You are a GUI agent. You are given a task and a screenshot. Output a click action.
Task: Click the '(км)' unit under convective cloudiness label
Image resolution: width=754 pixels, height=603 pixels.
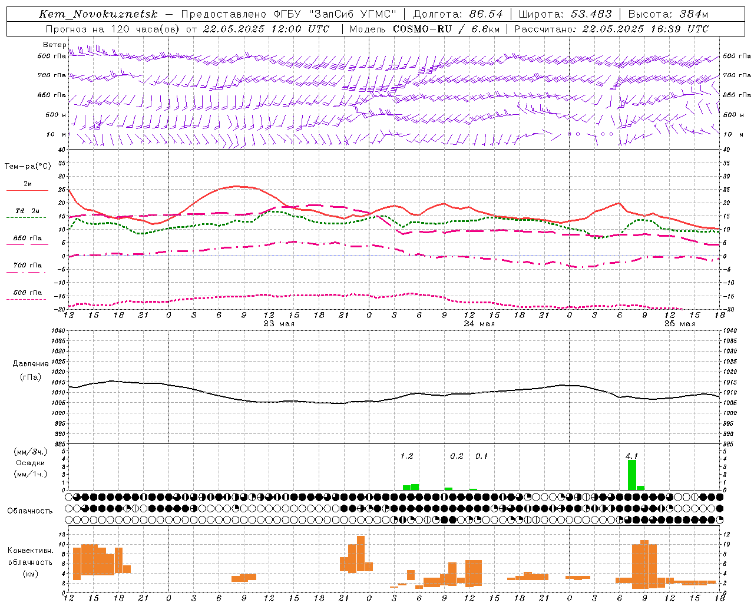[31, 574]
